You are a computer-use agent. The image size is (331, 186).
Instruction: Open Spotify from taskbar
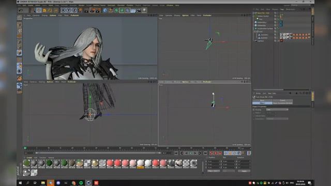click(x=81, y=183)
